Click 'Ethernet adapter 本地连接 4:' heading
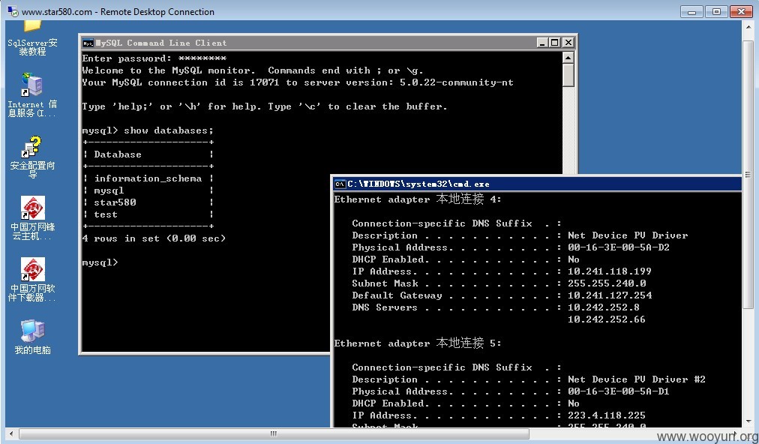 point(418,199)
